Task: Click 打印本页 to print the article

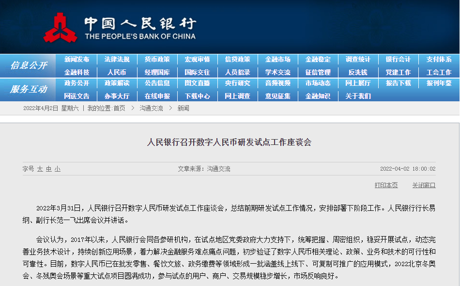Action: click(x=386, y=186)
